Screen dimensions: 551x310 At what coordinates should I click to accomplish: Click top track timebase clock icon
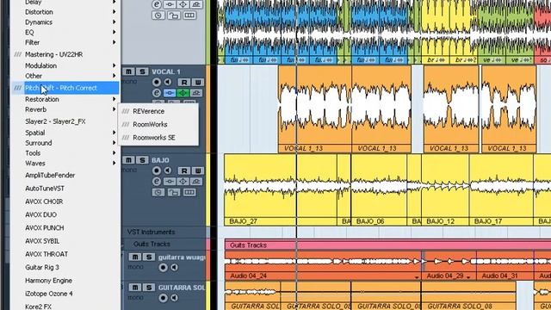pos(158,15)
